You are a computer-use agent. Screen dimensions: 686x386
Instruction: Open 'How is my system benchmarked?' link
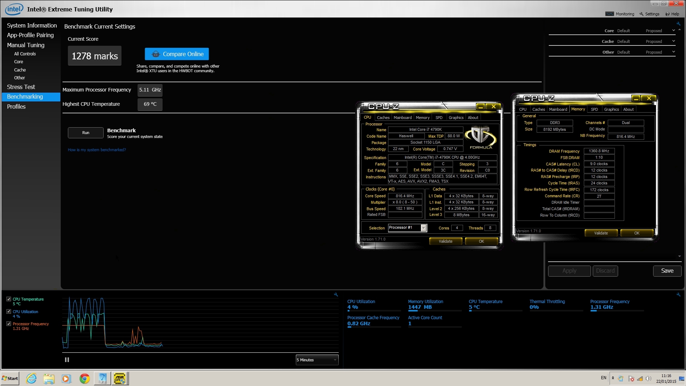[97, 150]
